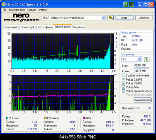Open the BENQ DVD drive selection dropdown
Viewport: 156px width, 140px height.
103,18
